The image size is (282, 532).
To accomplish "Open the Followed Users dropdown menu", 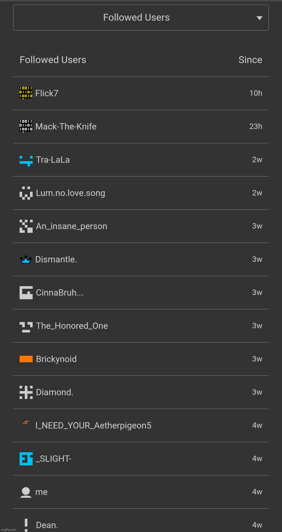I will click(x=141, y=18).
